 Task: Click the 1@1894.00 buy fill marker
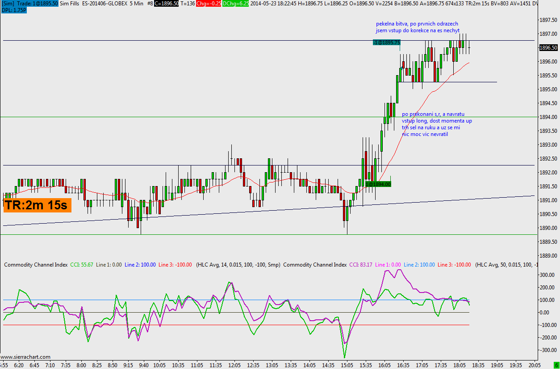coord(378,184)
